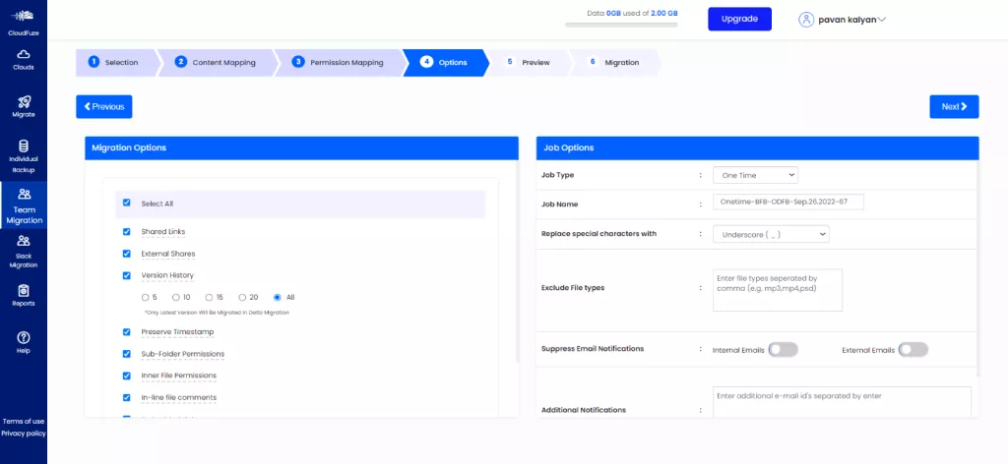This screenshot has height=464, width=1008.
Task: Check the Select All checkbox
Action: coord(127,203)
